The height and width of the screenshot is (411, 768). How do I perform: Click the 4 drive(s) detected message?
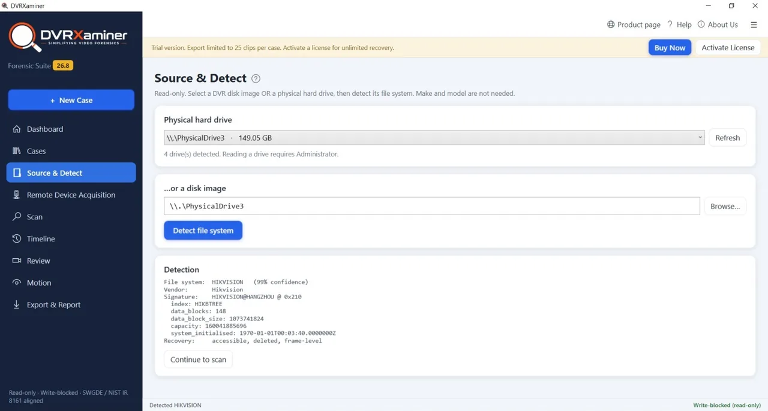(251, 154)
